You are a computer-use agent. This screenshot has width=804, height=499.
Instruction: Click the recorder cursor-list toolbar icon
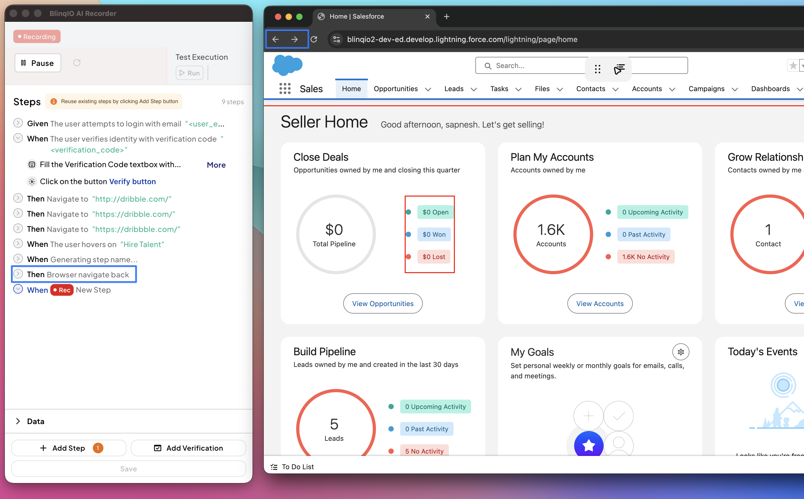[619, 69]
